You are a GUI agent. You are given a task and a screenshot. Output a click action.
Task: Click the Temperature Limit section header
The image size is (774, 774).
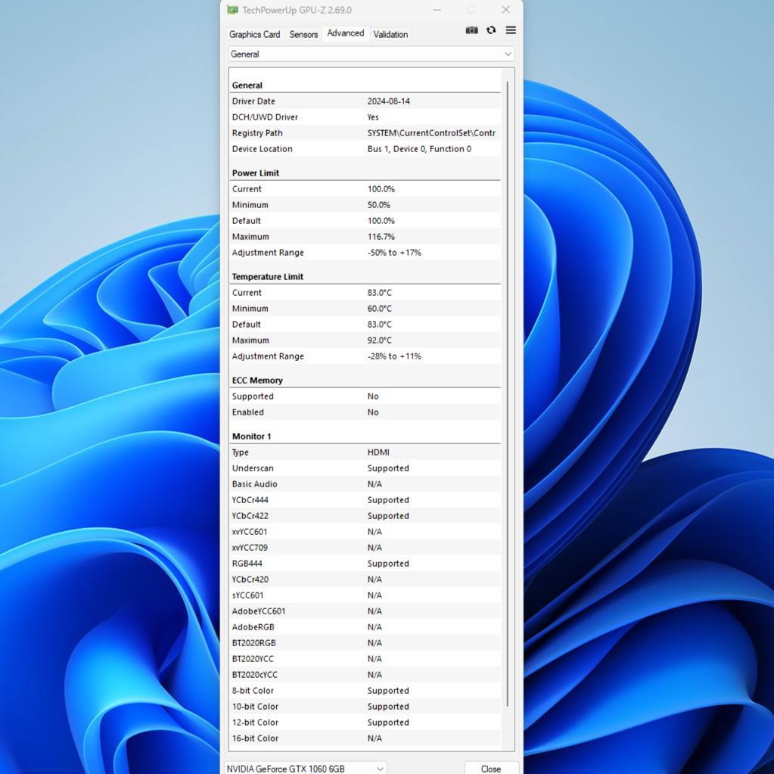coord(268,276)
